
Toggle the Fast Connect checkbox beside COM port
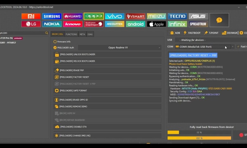click(x=238, y=47)
